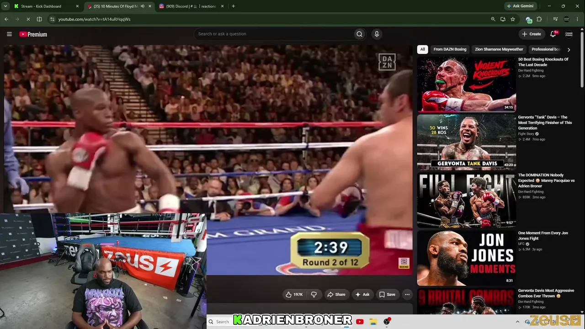Open YouTube notifications bell
This screenshot has width=585, height=329.
coord(553,34)
